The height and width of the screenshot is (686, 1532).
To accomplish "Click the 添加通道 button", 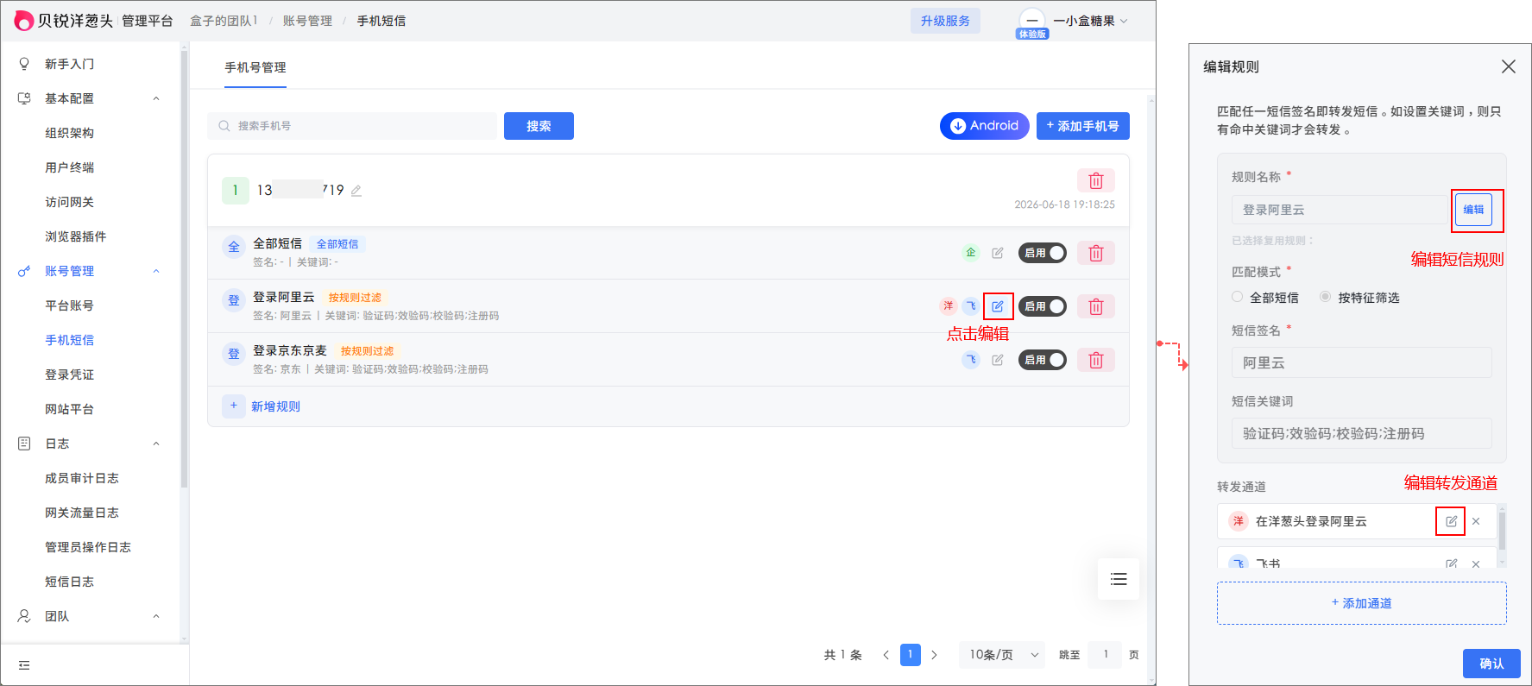I will 1362,603.
